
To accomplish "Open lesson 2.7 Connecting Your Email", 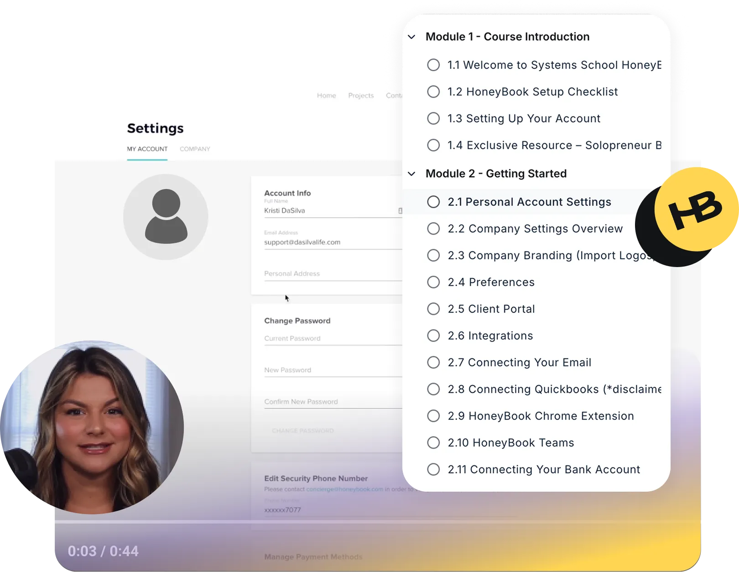I will (x=519, y=362).
